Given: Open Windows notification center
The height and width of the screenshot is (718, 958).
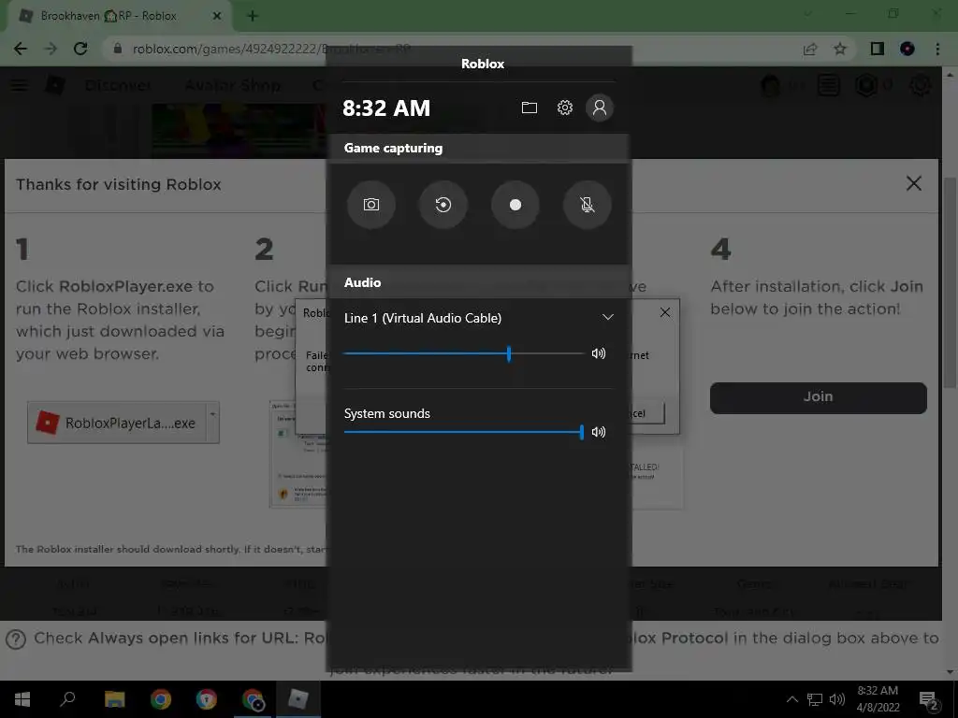Looking at the screenshot, I should click(x=929, y=699).
